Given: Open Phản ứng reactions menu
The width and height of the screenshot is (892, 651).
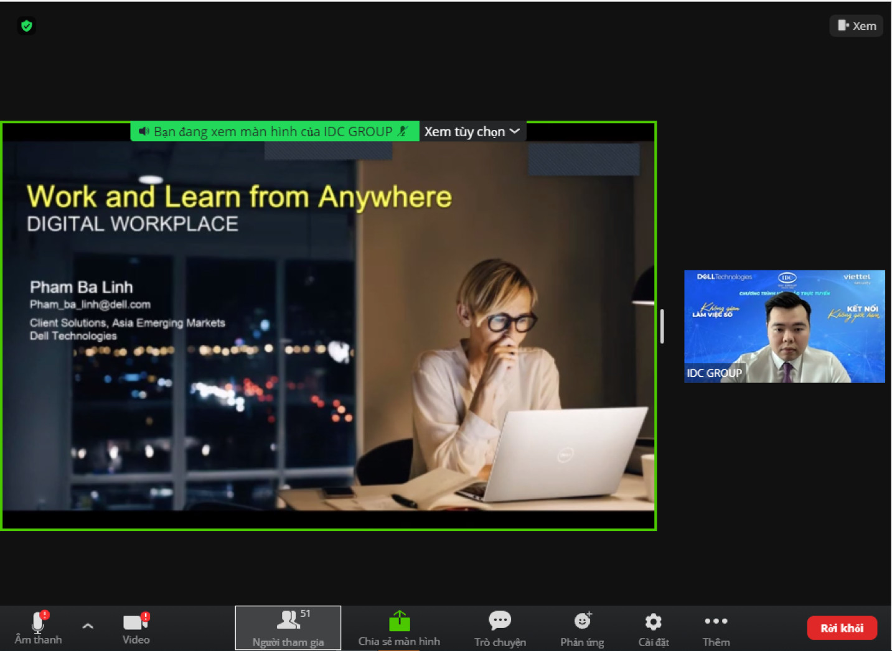Looking at the screenshot, I should 582,628.
